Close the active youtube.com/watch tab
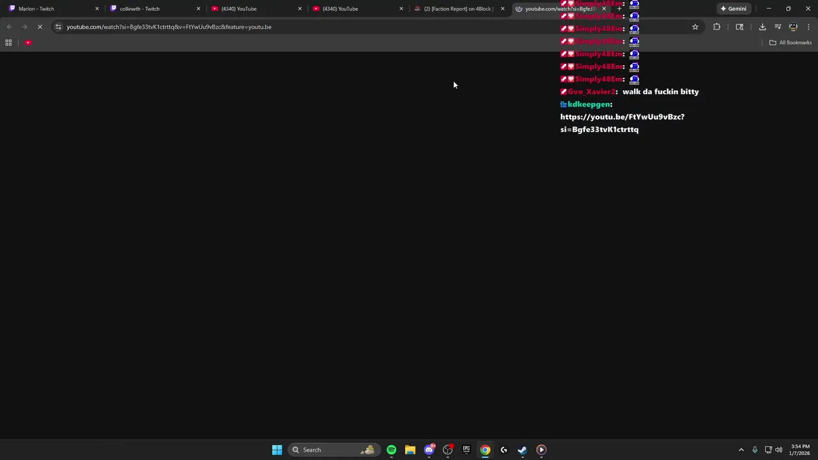The image size is (818, 460). (604, 9)
